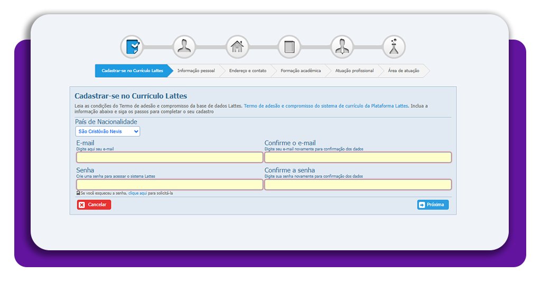Screen dimensions: 541x283
Task: Click the 'Digite aqui seu e-mail' hint
Action: coord(95,149)
